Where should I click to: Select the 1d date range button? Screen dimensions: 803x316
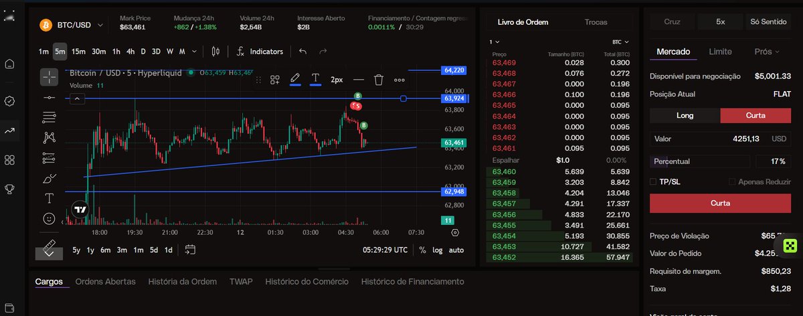pos(169,250)
